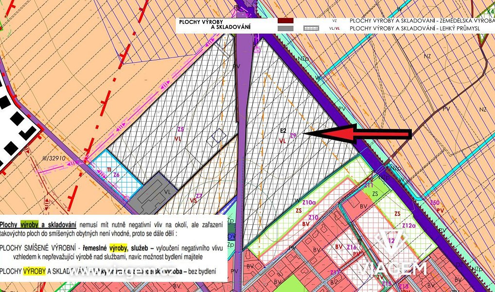This screenshot has width=495, height=292.
Task: Click the green-highlighted word výroby
Action: tap(29, 225)
